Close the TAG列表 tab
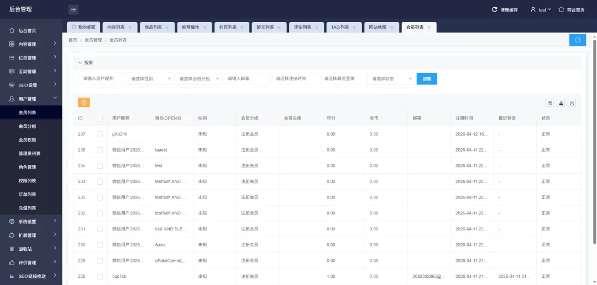597x285 pixels. [x=354, y=28]
